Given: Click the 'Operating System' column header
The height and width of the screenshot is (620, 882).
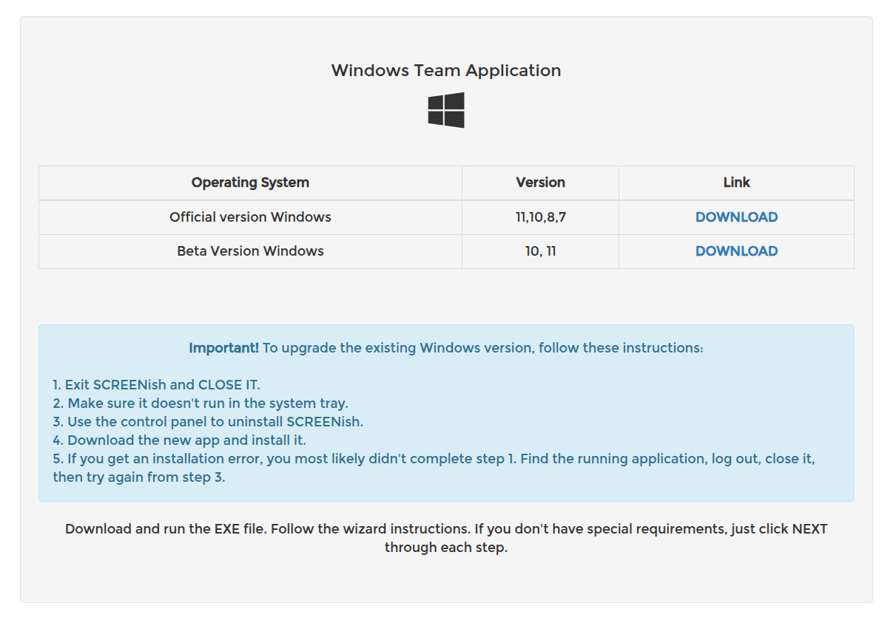Looking at the screenshot, I should (250, 183).
